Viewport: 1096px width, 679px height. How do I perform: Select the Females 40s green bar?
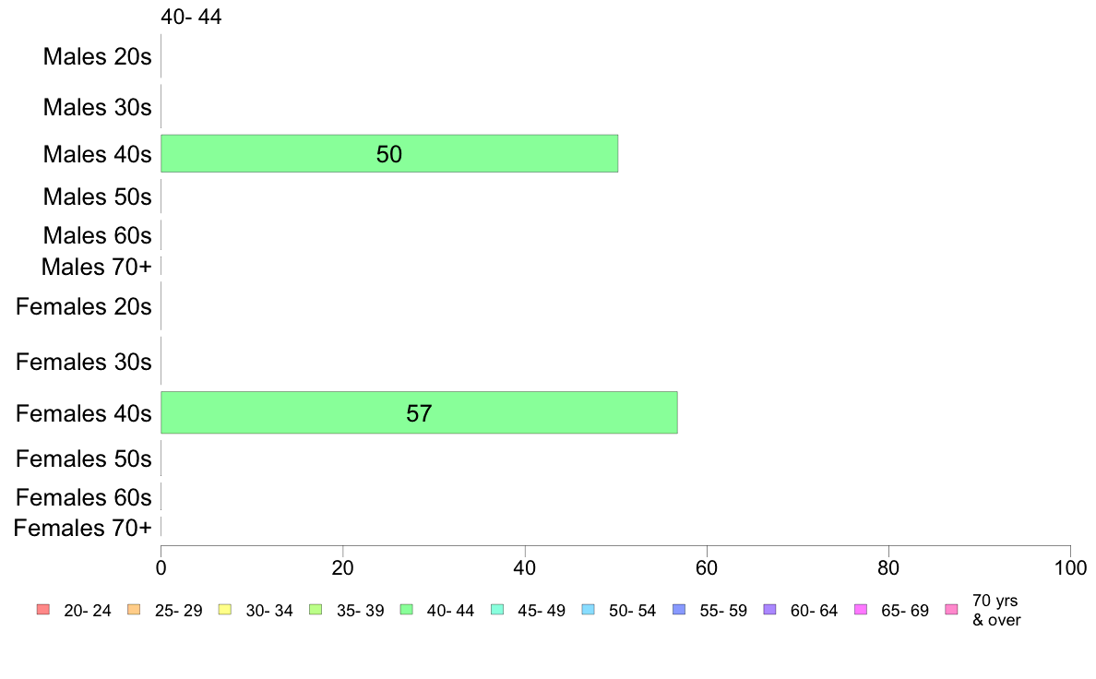pyautogui.click(x=420, y=412)
